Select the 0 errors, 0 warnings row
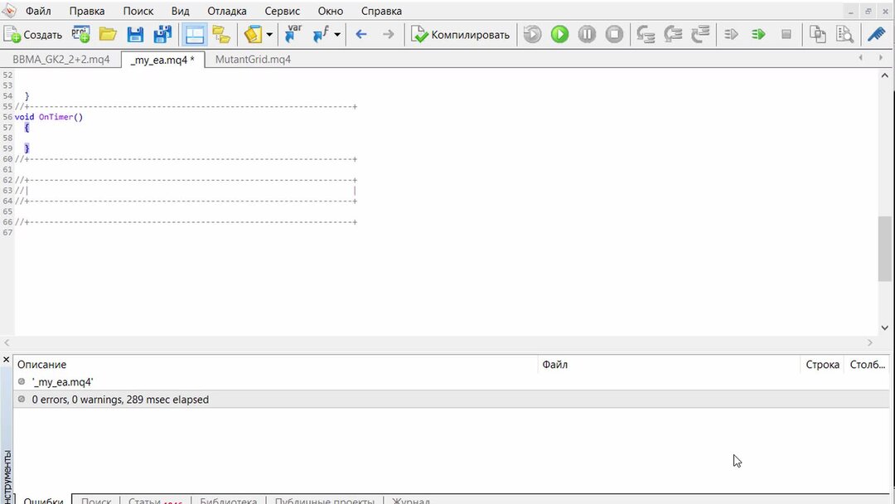The image size is (895, 504). point(451,400)
